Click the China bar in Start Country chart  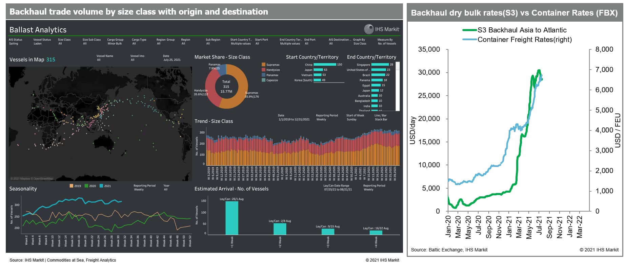(324, 65)
